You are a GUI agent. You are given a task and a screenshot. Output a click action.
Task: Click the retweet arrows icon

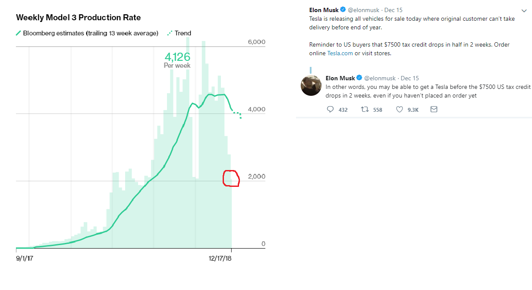[x=365, y=110]
